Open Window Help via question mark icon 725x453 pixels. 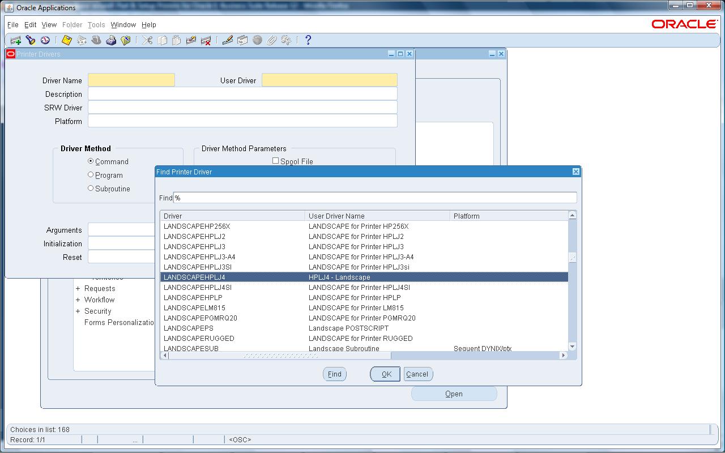[x=308, y=40]
